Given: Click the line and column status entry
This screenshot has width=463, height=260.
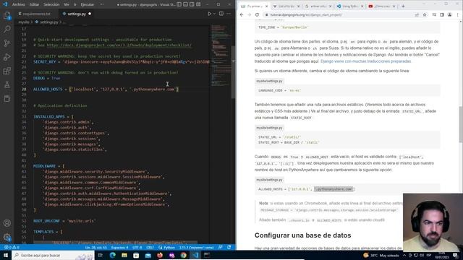Looking at the screenshot, I should click(95, 248).
